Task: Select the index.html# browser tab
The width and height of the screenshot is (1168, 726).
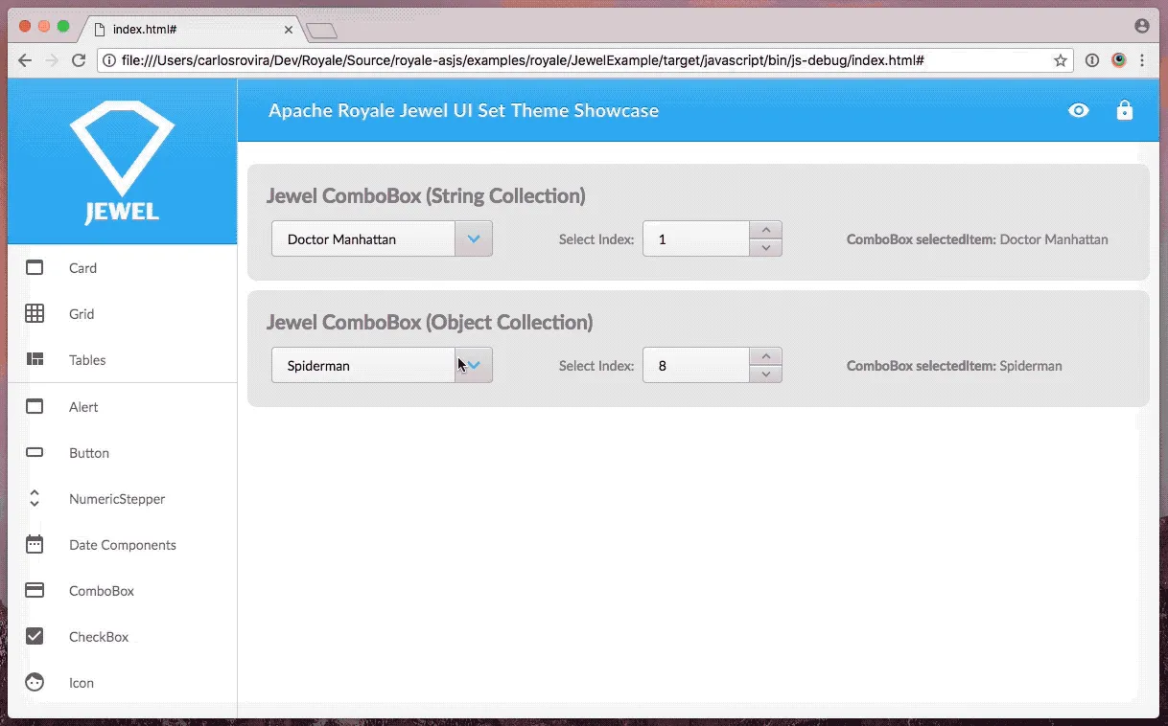Action: click(x=192, y=29)
